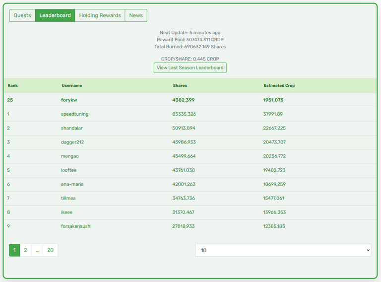Click username shandalar in the leaderboard

pos(71,128)
